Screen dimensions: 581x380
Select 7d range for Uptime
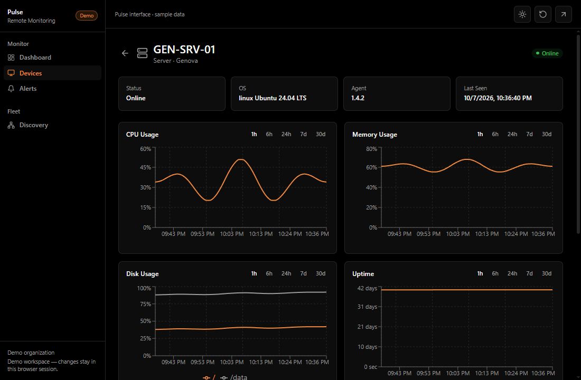pyautogui.click(x=529, y=273)
